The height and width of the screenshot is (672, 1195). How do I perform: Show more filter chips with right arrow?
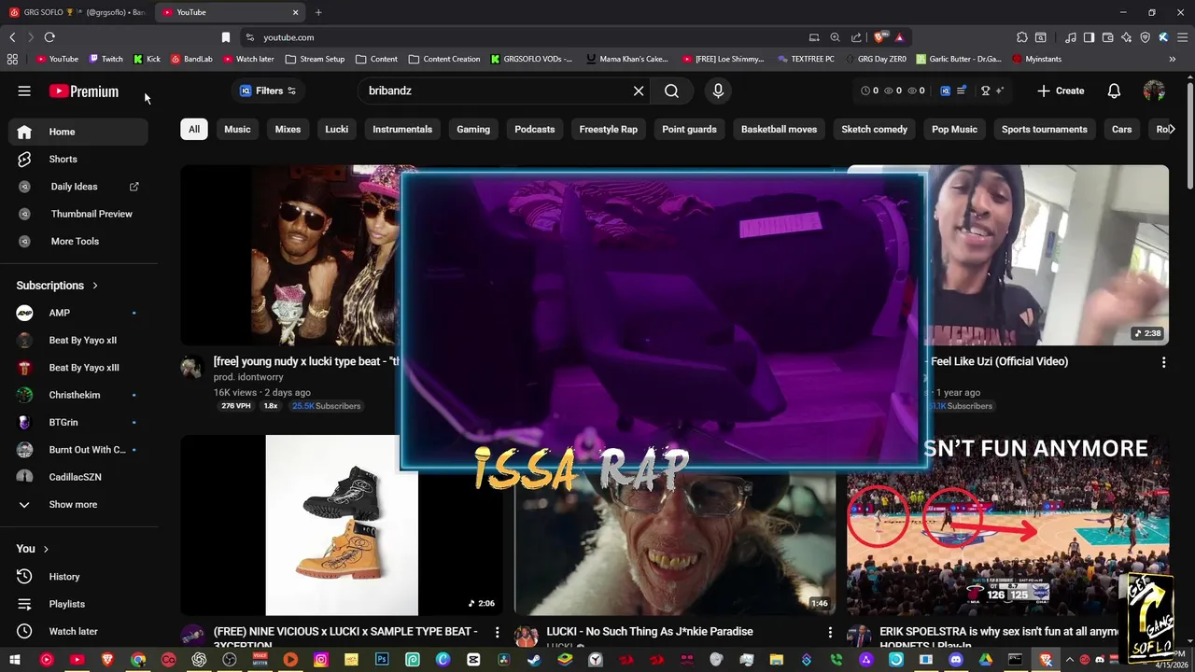(x=1171, y=129)
